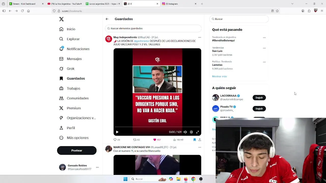The width and height of the screenshot is (326, 183).
Task: Focus the top-right Buscar search box
Action: click(x=239, y=19)
